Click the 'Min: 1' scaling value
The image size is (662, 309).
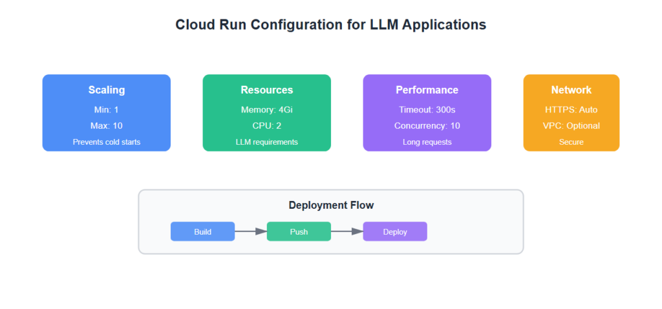(x=107, y=110)
